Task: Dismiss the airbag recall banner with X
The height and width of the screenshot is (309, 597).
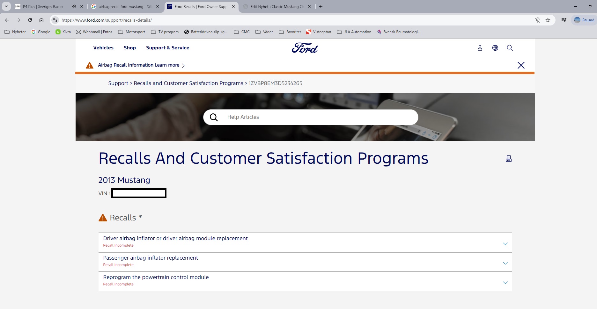Action: 521,65
